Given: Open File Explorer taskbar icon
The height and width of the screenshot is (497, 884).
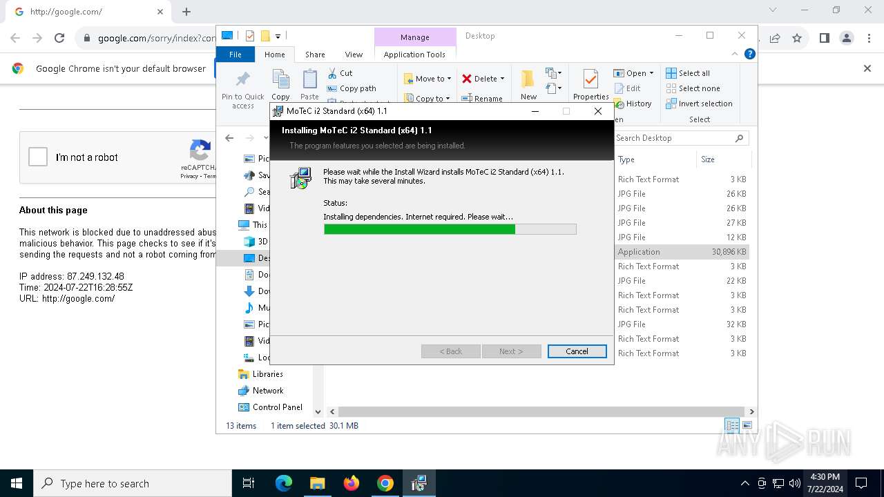Looking at the screenshot, I should tap(318, 483).
